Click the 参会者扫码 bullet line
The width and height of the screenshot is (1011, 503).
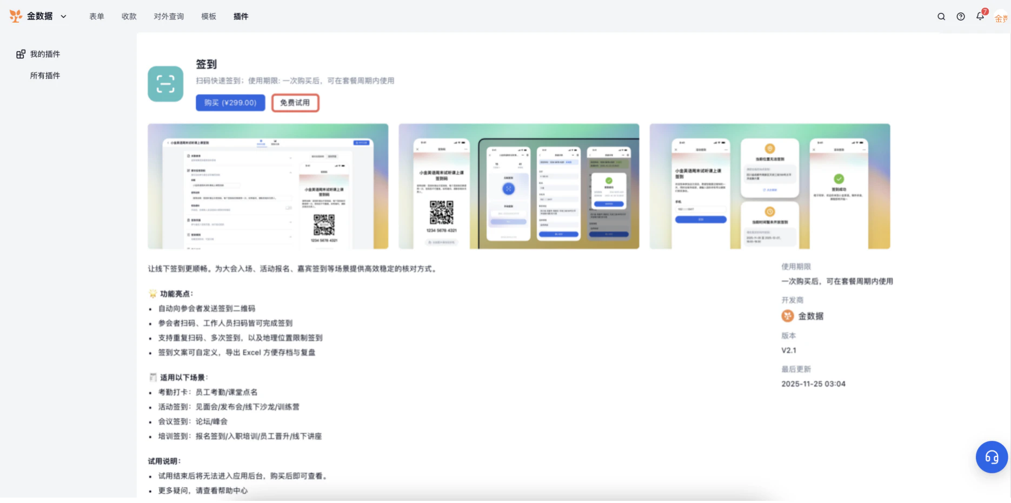point(225,323)
